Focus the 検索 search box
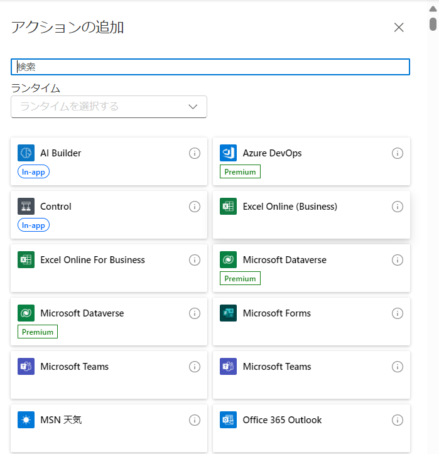 click(x=210, y=67)
